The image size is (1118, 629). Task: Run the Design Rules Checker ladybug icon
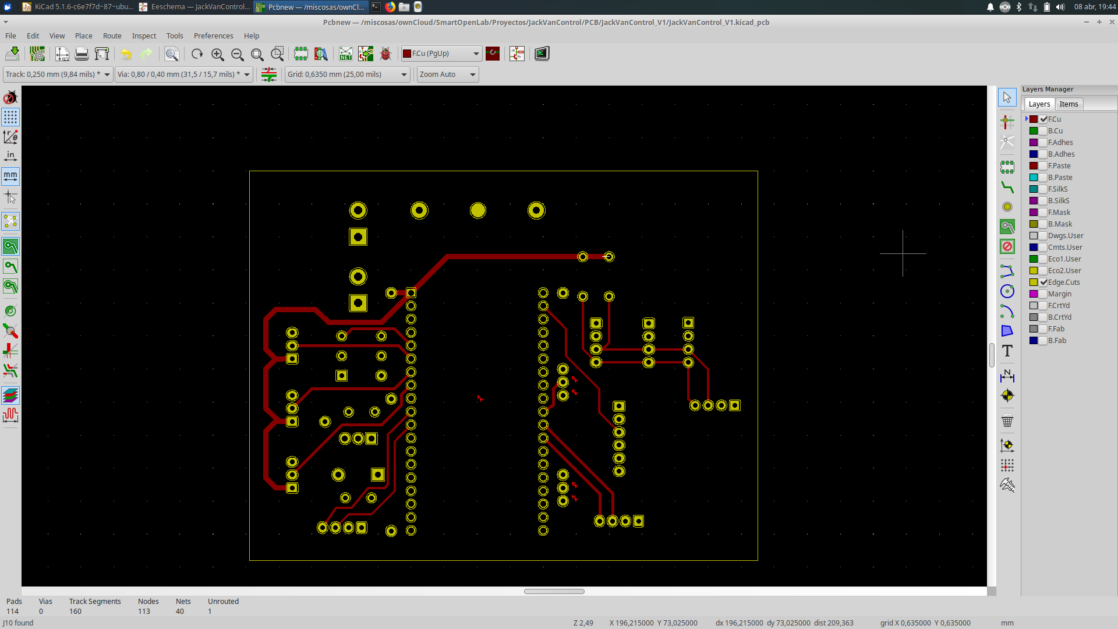(x=385, y=54)
